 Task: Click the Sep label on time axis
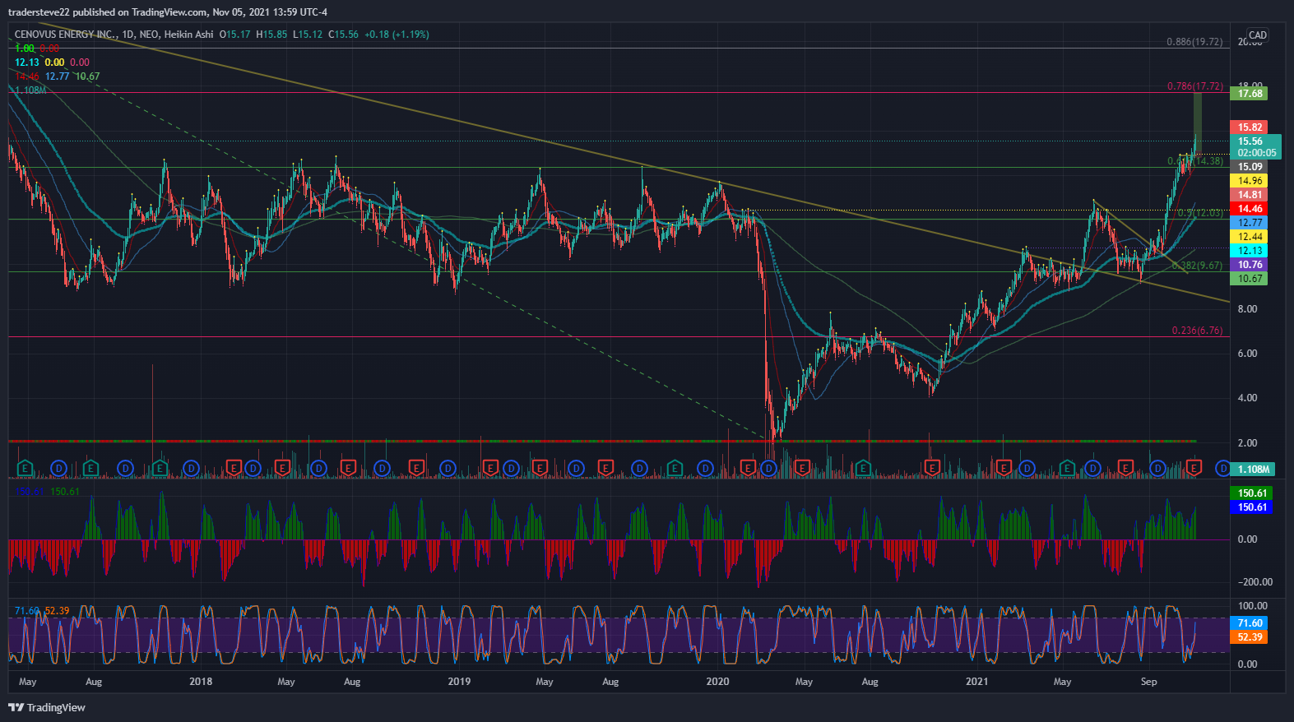click(1149, 682)
